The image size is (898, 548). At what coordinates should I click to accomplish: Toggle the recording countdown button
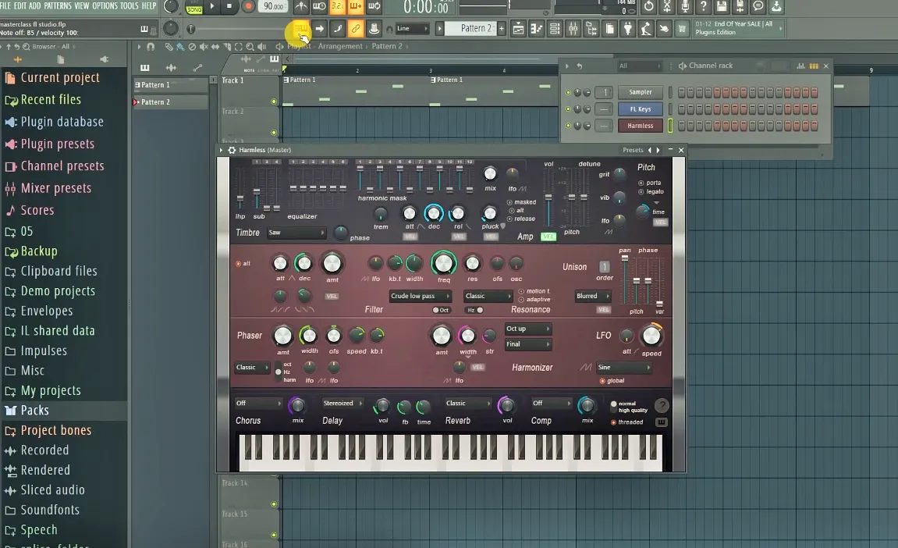(337, 6)
